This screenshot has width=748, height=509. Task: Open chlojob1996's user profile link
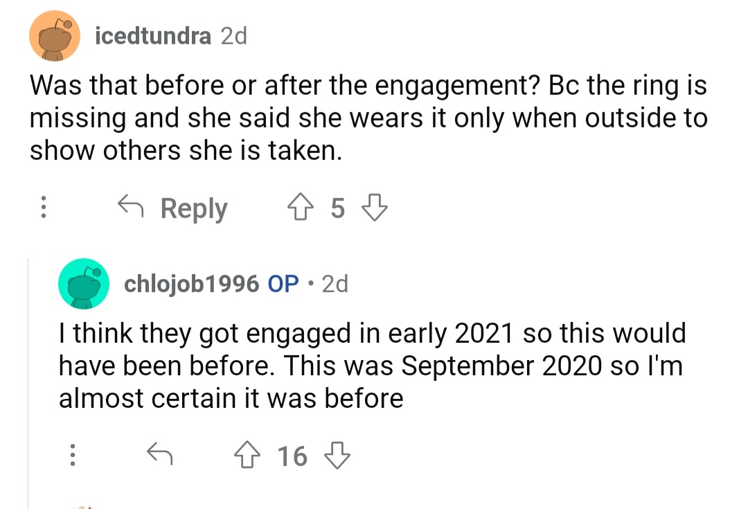click(x=191, y=284)
